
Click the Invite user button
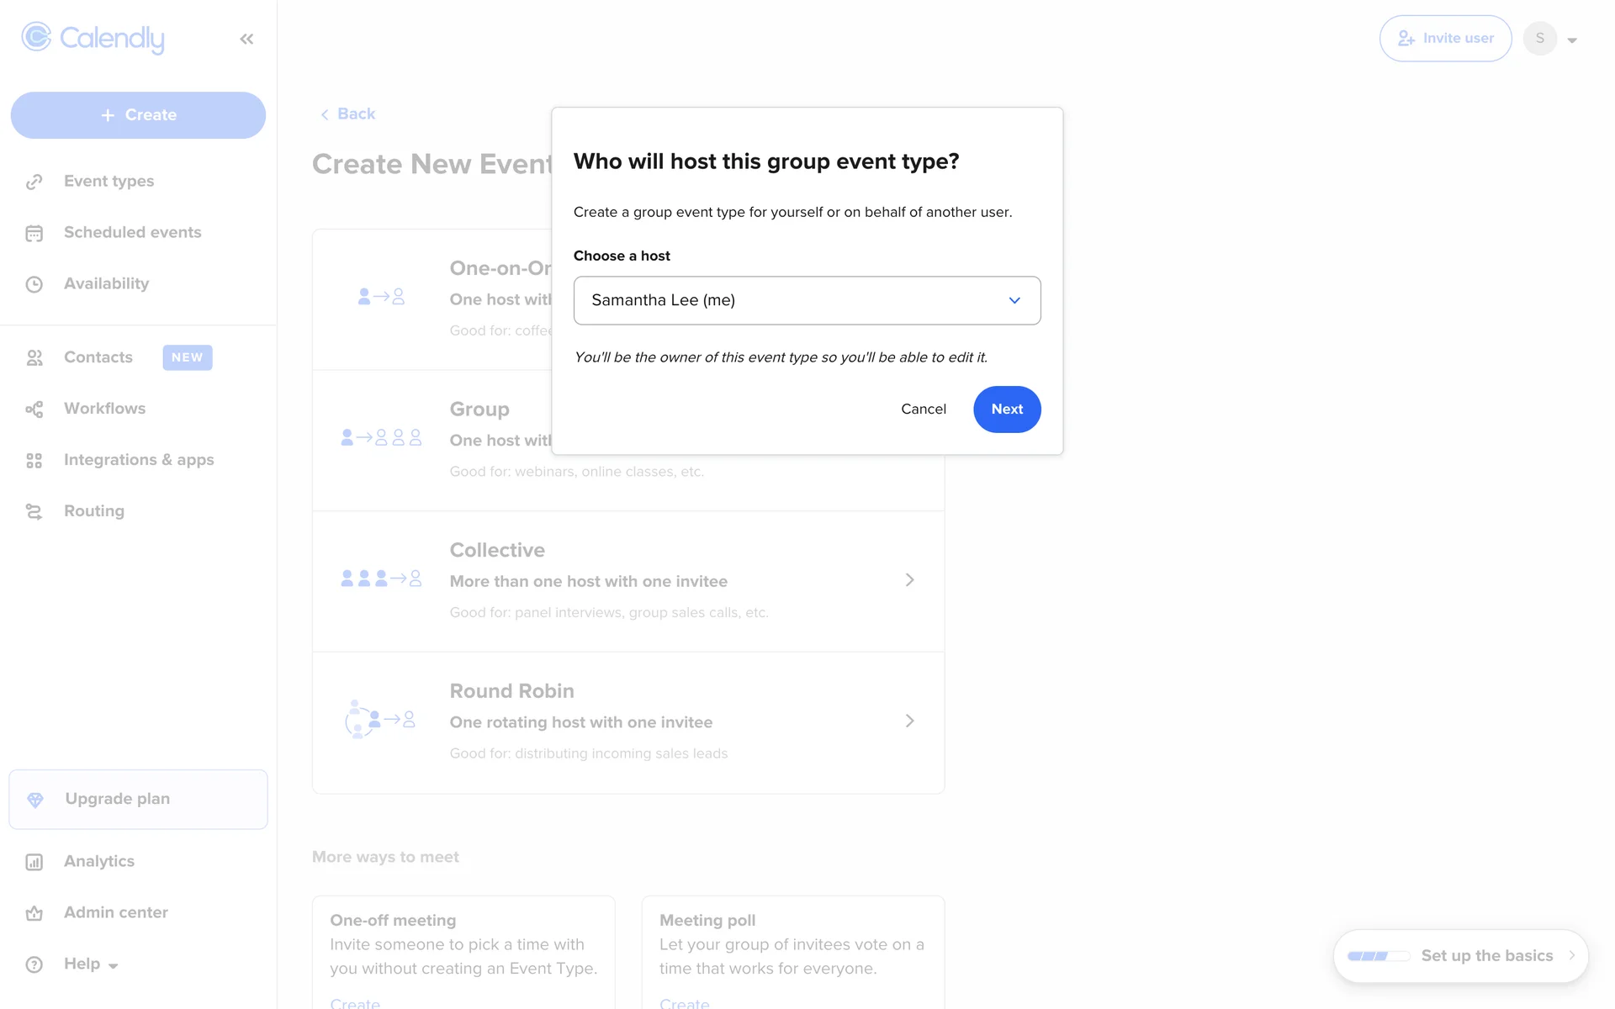(1445, 39)
